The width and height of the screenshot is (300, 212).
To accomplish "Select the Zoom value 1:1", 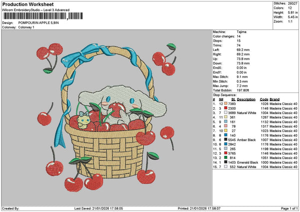I will pyautogui.click(x=290, y=21).
